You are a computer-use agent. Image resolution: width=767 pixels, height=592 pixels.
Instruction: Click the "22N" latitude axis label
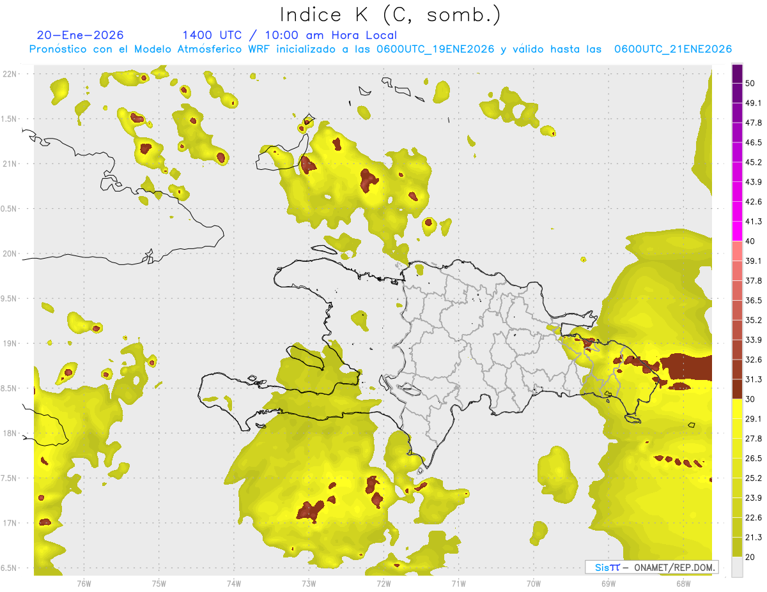[x=10, y=74]
